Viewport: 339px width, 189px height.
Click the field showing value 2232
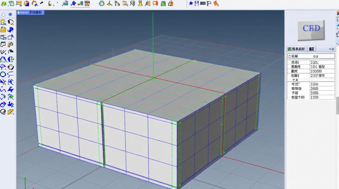[x=322, y=84]
